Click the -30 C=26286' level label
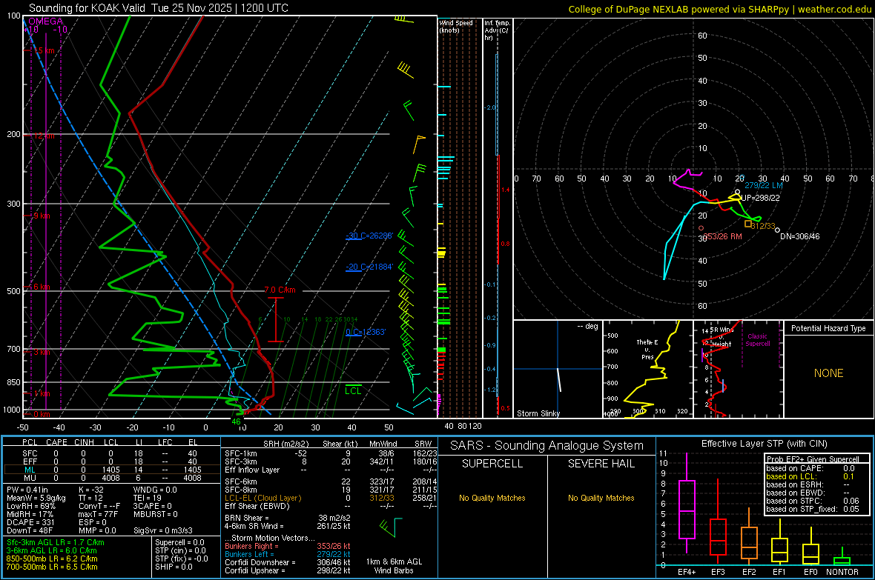Image resolution: width=875 pixels, height=580 pixels. point(369,236)
